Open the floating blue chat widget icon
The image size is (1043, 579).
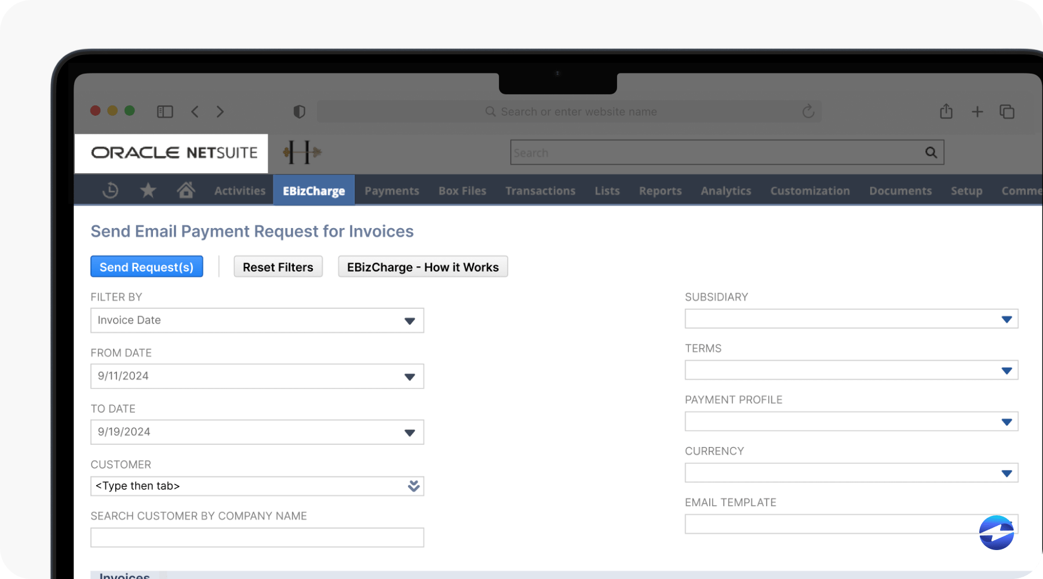tap(997, 533)
